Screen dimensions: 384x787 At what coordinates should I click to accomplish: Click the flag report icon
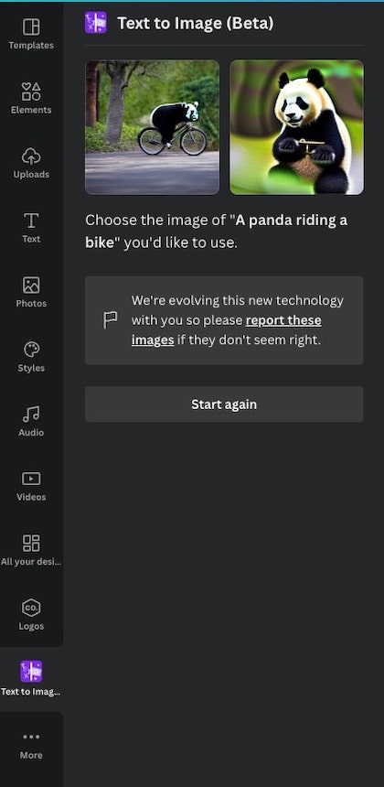(111, 319)
